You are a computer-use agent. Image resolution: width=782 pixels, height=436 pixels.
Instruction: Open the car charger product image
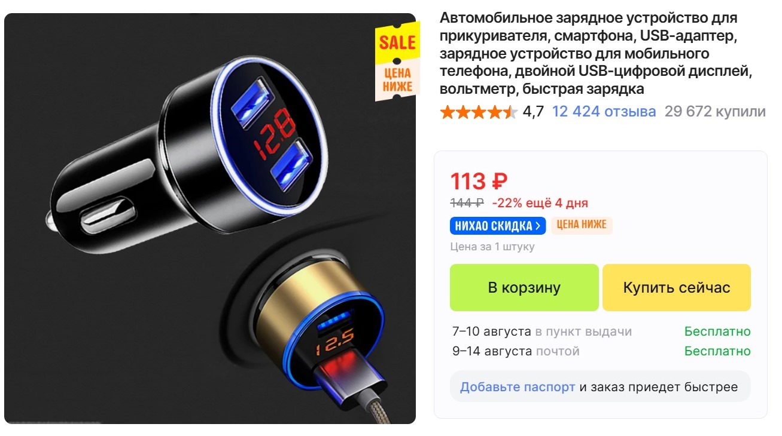(210, 219)
